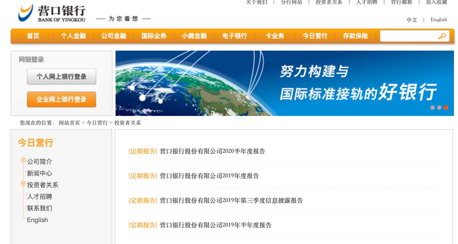Switch language to English in the header
458x244 pixels.
click(x=439, y=20)
